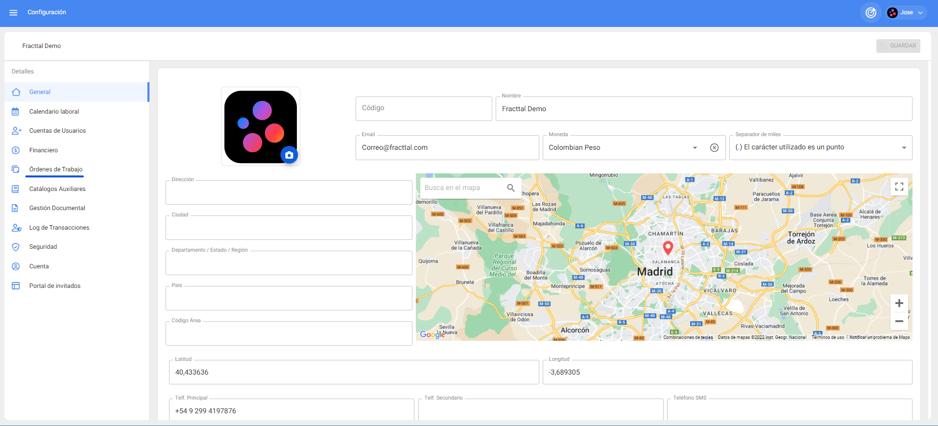Click the red location pin on map

[668, 247]
